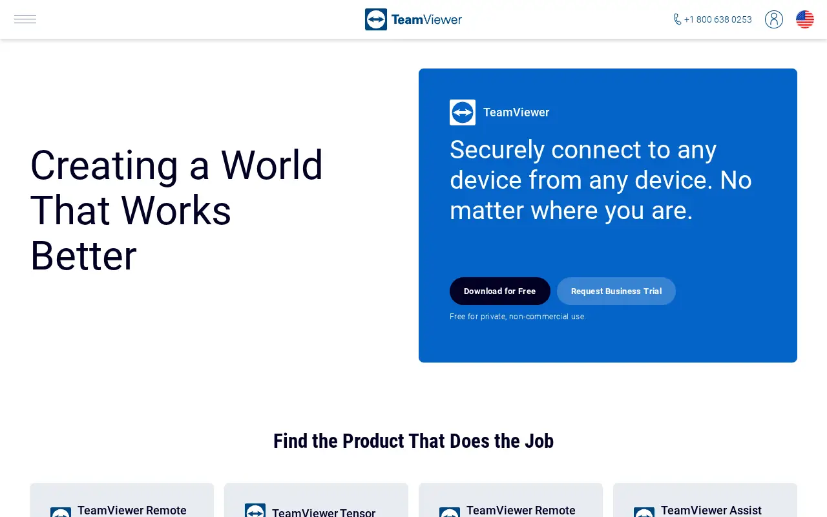Click the icon beside TeamViewer Tensor

pos(255,511)
